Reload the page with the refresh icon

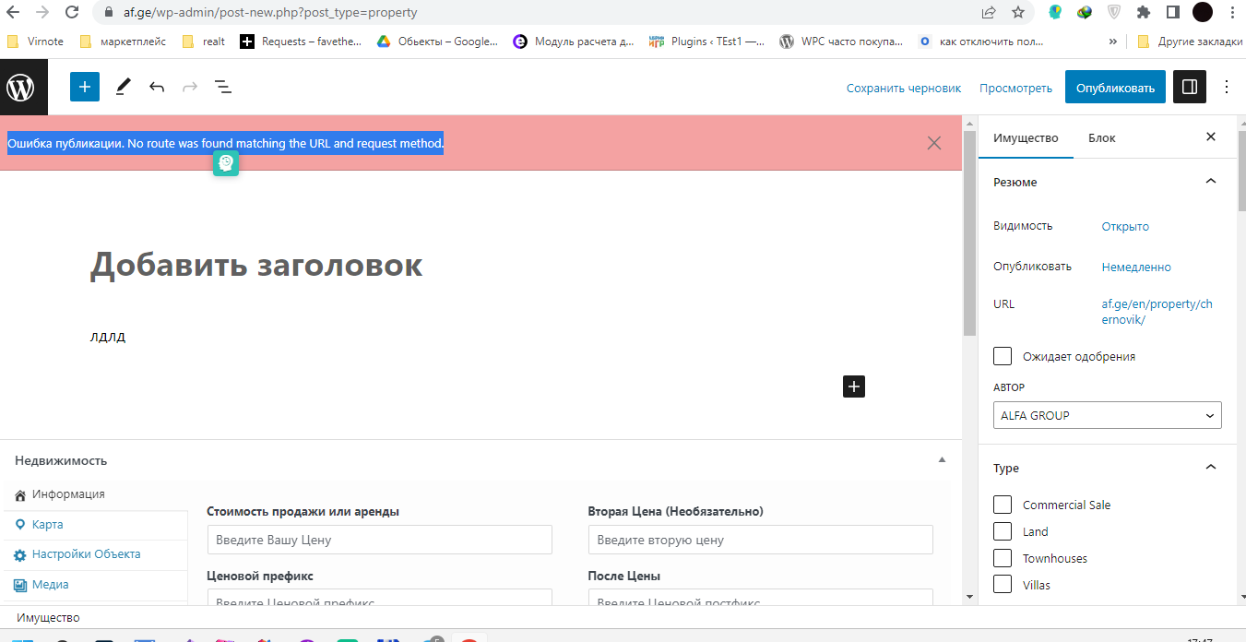coord(72,13)
